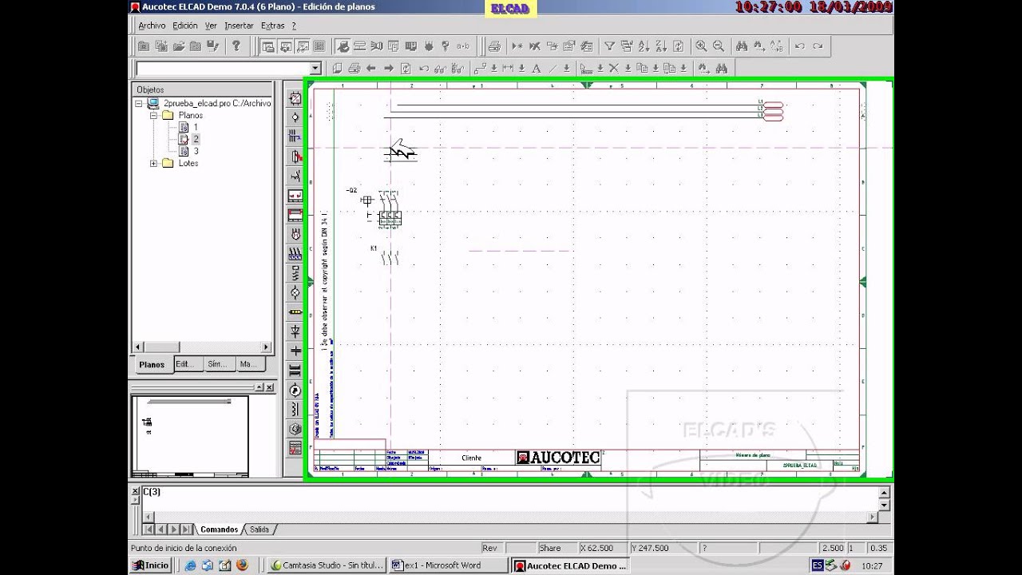Click the K1 contactor symbol on drawing

(x=390, y=257)
